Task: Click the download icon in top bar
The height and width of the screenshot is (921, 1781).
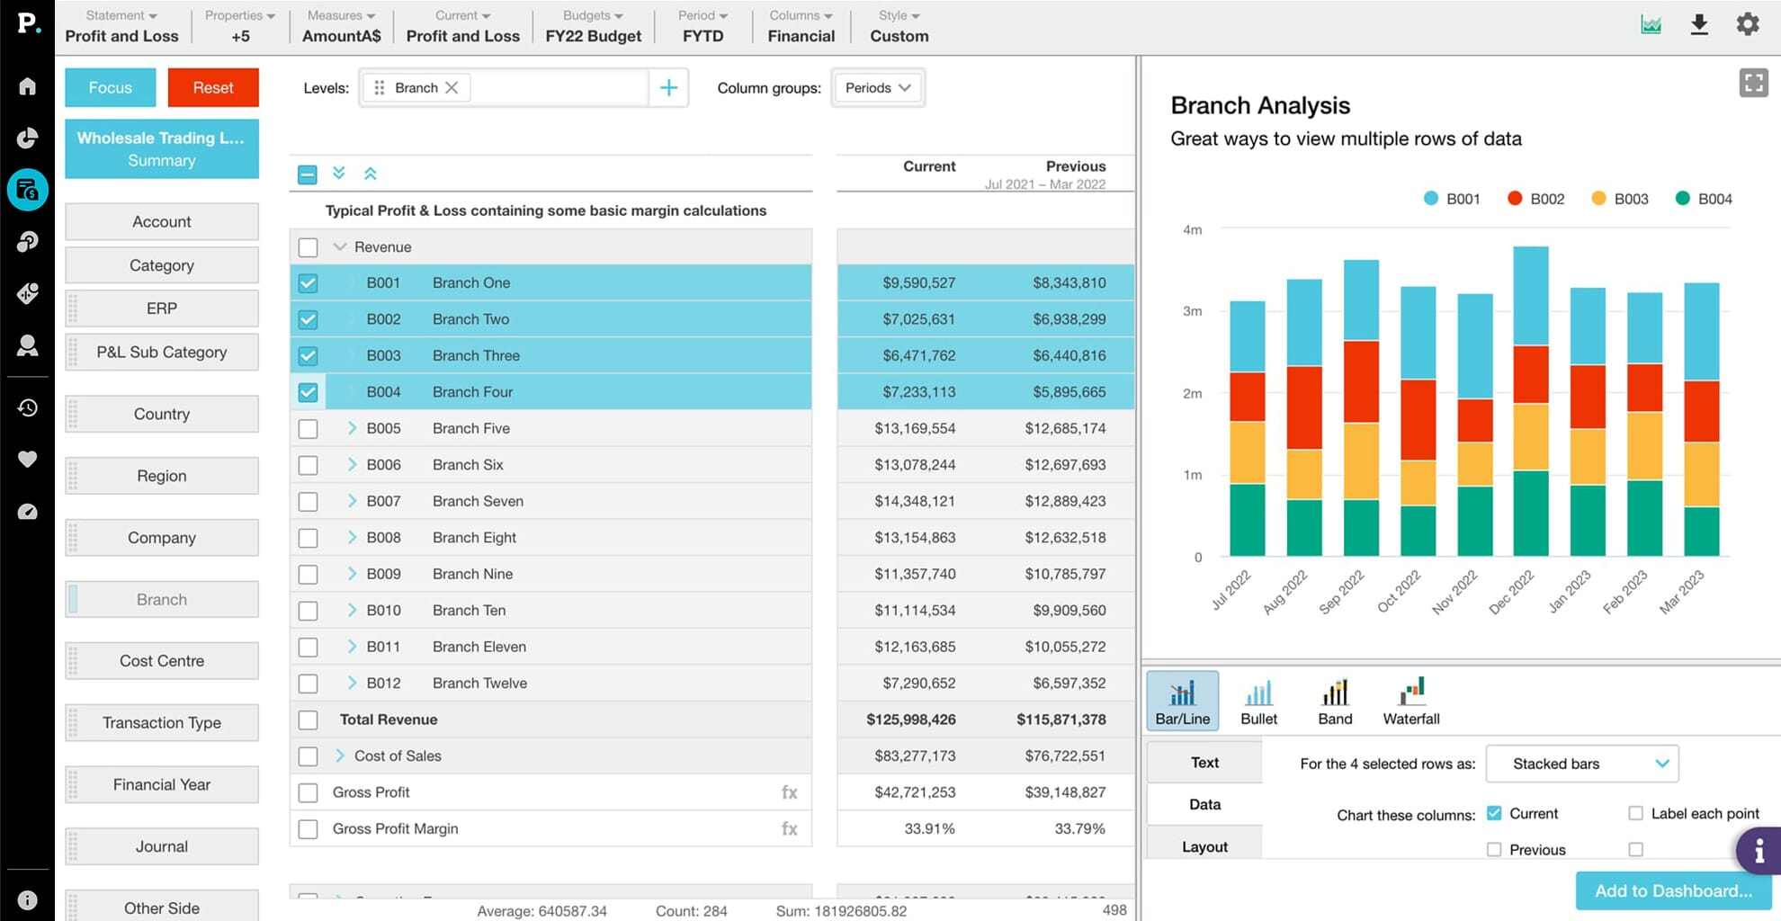Action: (x=1698, y=24)
